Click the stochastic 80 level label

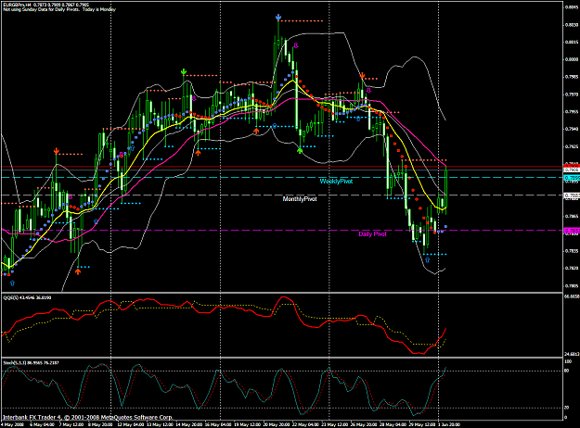click(567, 371)
